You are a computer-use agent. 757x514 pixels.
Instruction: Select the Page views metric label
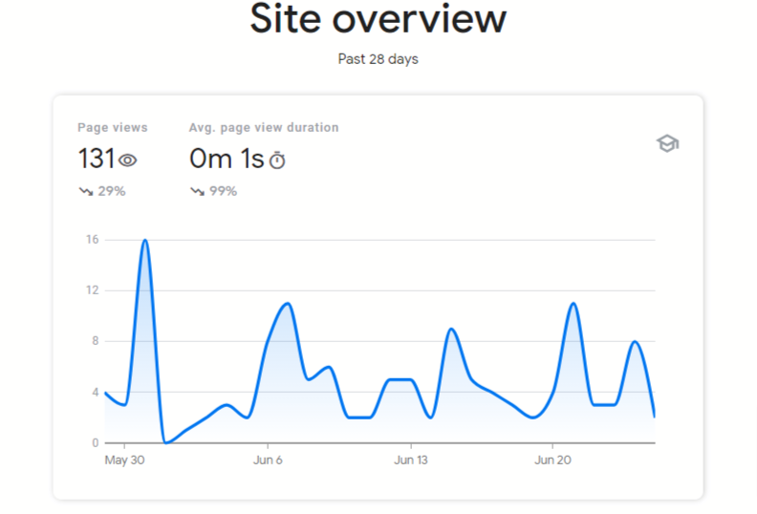point(112,127)
